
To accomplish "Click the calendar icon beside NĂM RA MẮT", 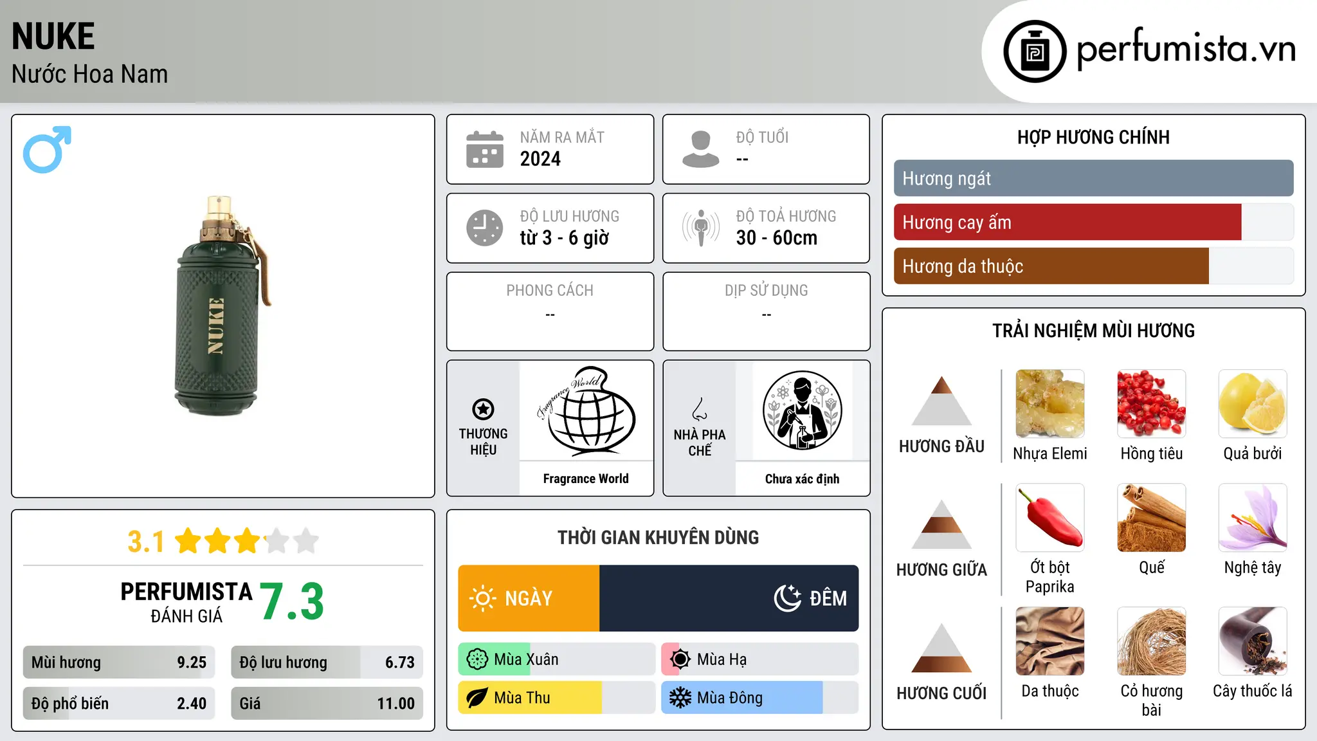I will 485,149.
